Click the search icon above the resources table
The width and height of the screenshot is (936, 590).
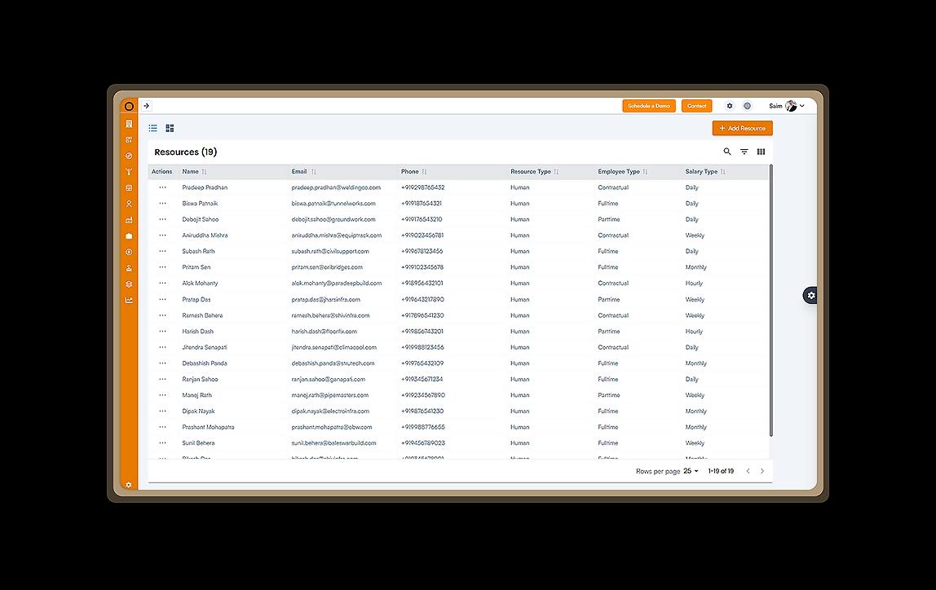click(727, 152)
